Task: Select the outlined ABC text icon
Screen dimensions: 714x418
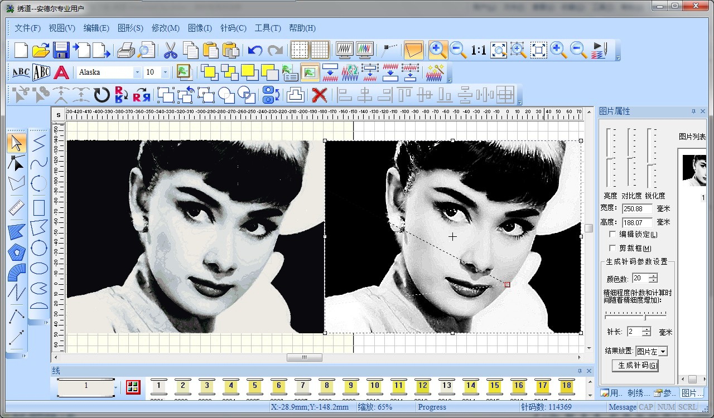Action: point(41,72)
